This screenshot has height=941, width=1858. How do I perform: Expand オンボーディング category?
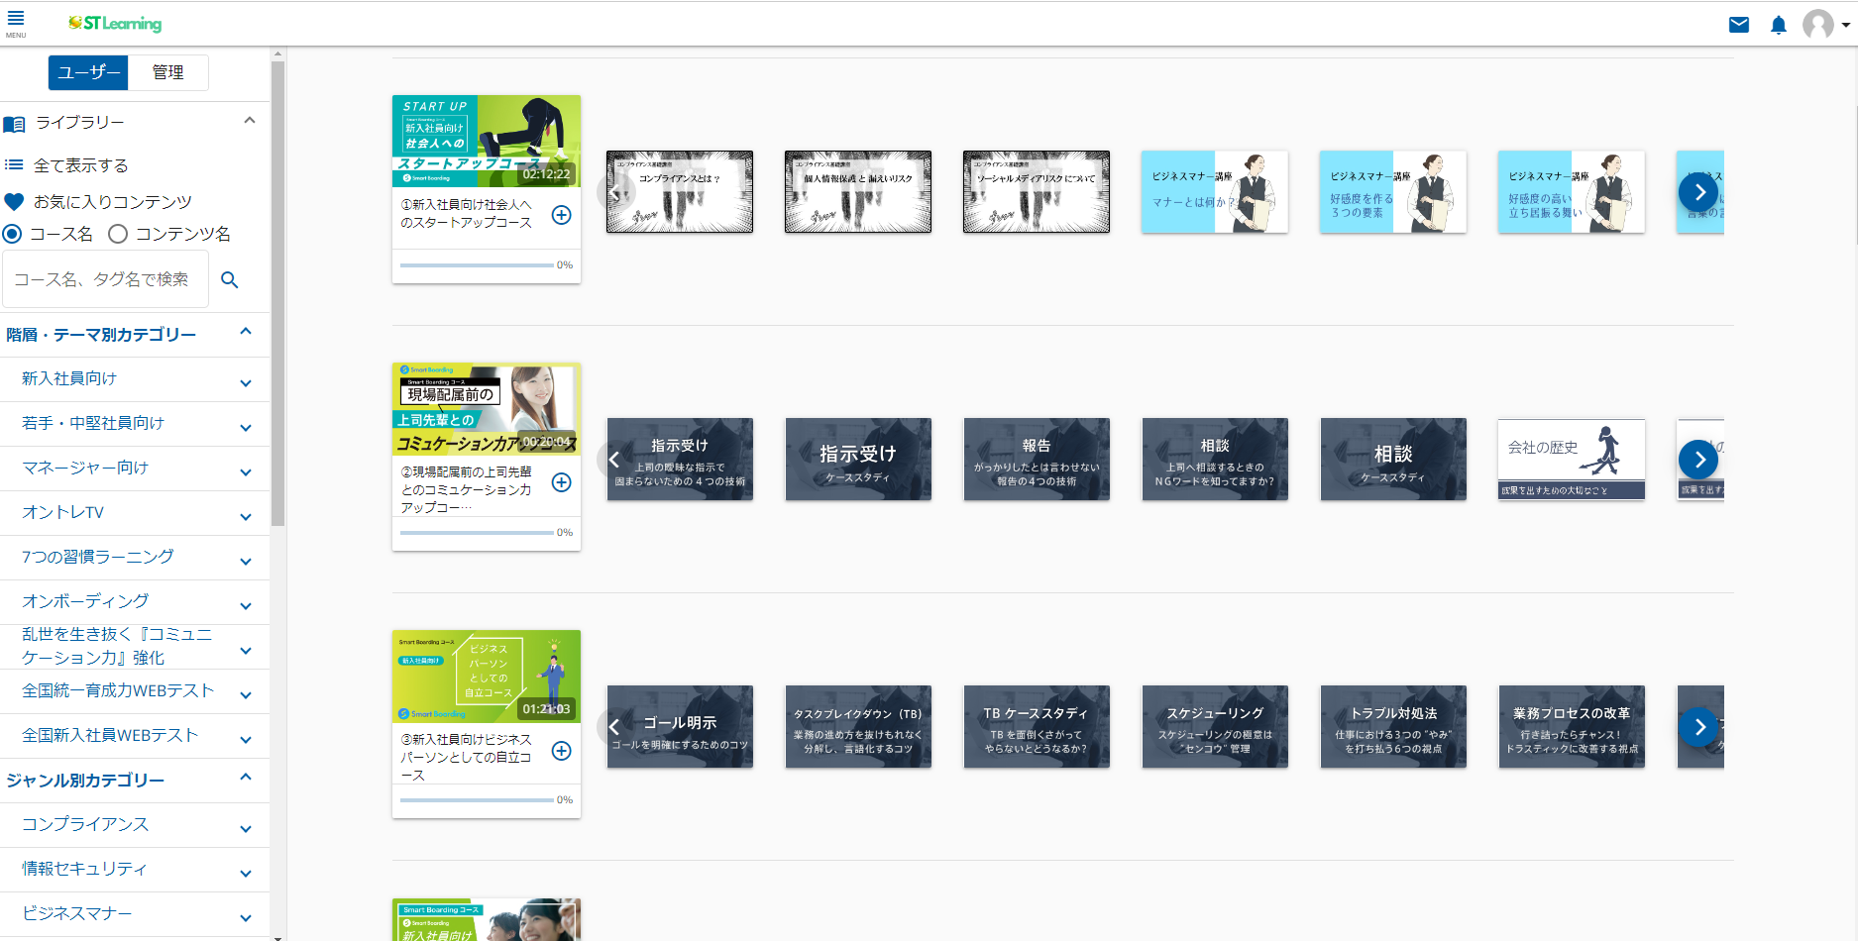click(x=246, y=606)
